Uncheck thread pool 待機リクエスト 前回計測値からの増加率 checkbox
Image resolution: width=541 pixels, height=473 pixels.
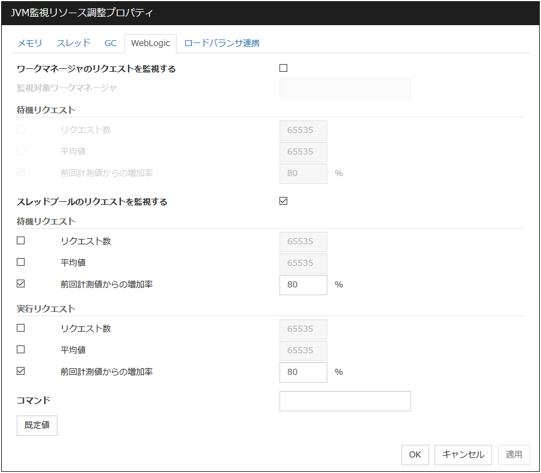tap(21, 284)
